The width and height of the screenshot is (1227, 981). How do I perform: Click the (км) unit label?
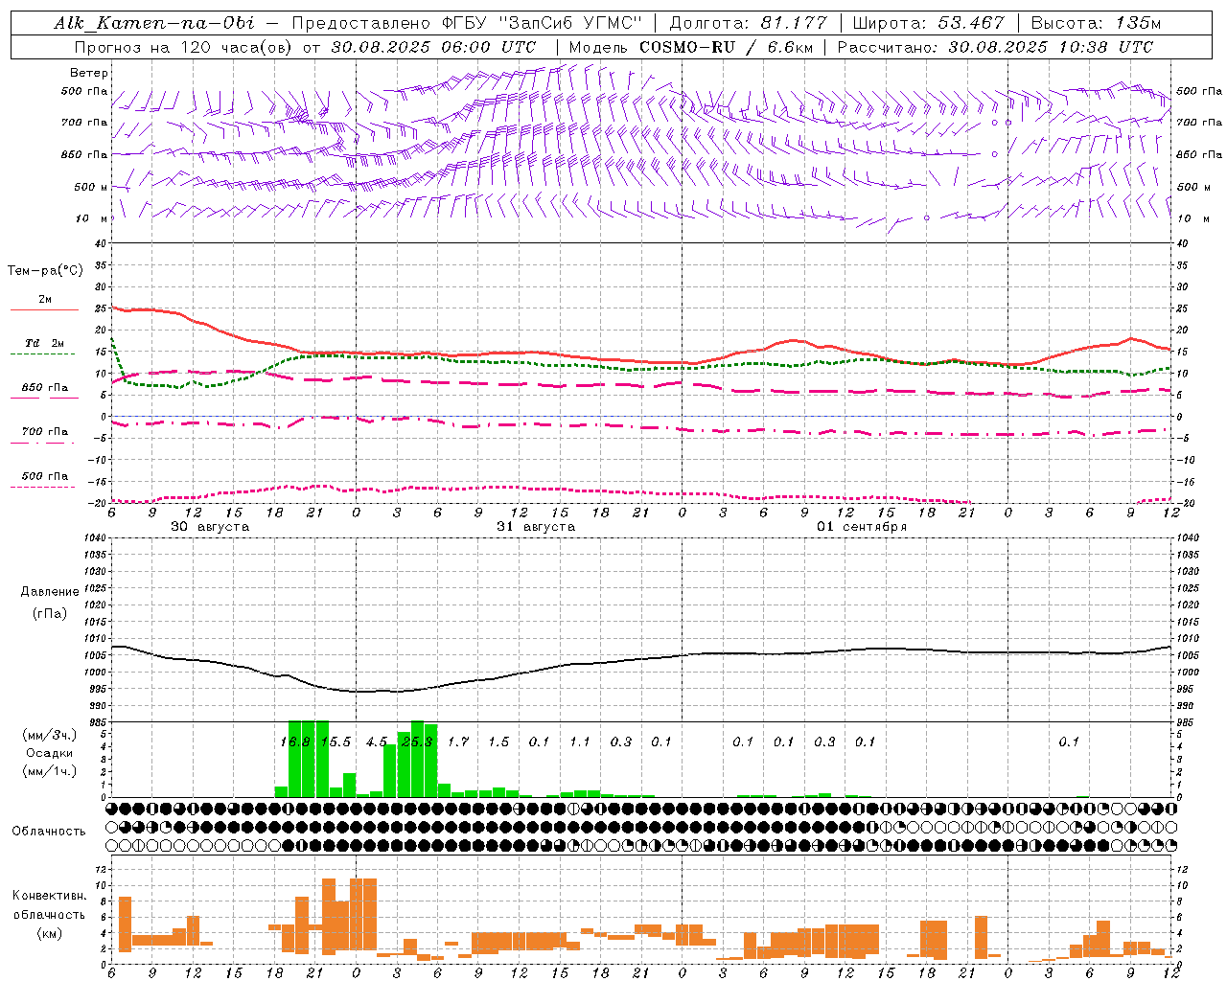(x=50, y=934)
